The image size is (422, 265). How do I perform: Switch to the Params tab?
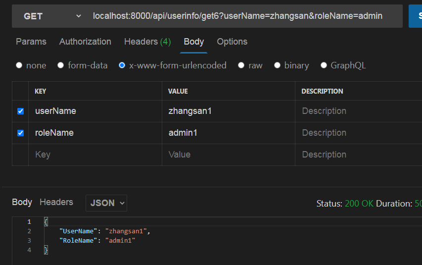pyautogui.click(x=31, y=42)
